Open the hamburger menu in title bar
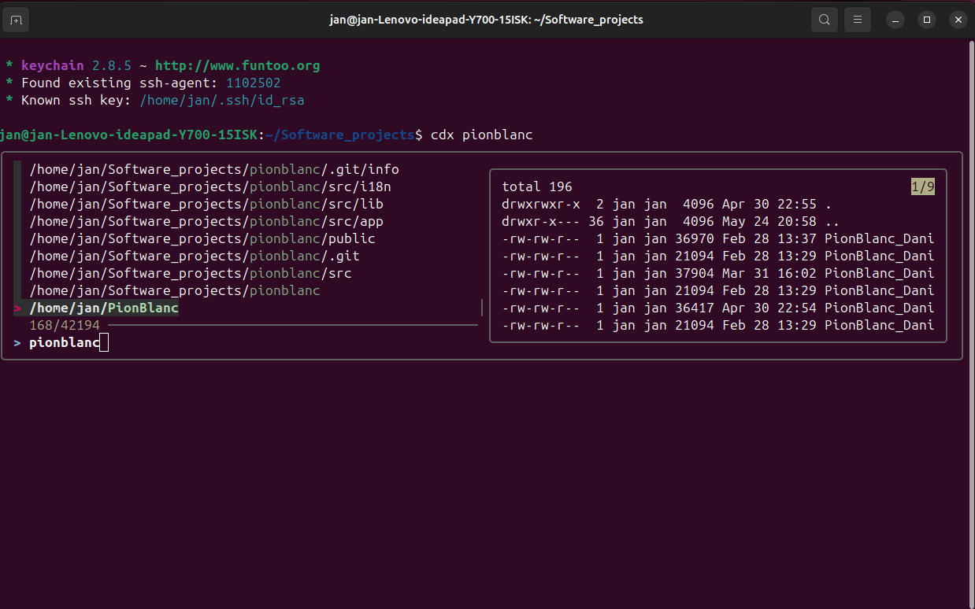Image resolution: width=975 pixels, height=609 pixels. coord(858,20)
